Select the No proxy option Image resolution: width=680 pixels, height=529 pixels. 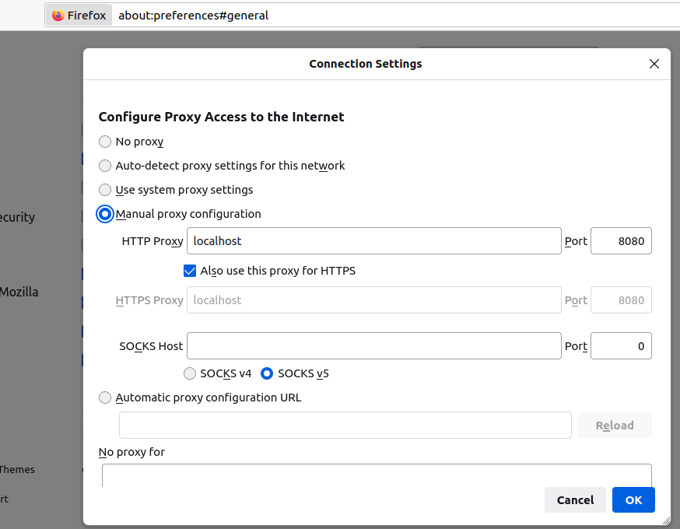click(x=105, y=142)
